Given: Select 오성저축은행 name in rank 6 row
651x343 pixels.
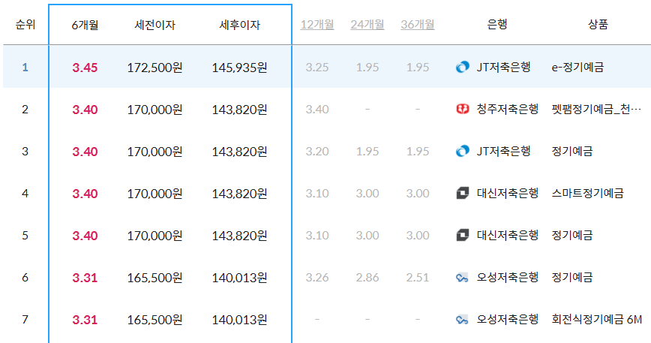Looking at the screenshot, I should (x=507, y=278).
